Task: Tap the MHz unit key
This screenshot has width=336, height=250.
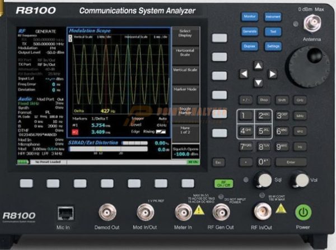Action: click(x=300, y=116)
